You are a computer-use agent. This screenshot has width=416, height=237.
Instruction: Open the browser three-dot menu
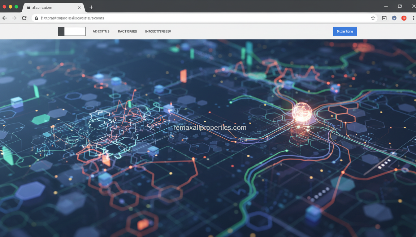[414, 18]
